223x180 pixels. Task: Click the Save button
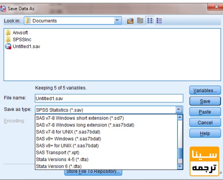[205, 101]
